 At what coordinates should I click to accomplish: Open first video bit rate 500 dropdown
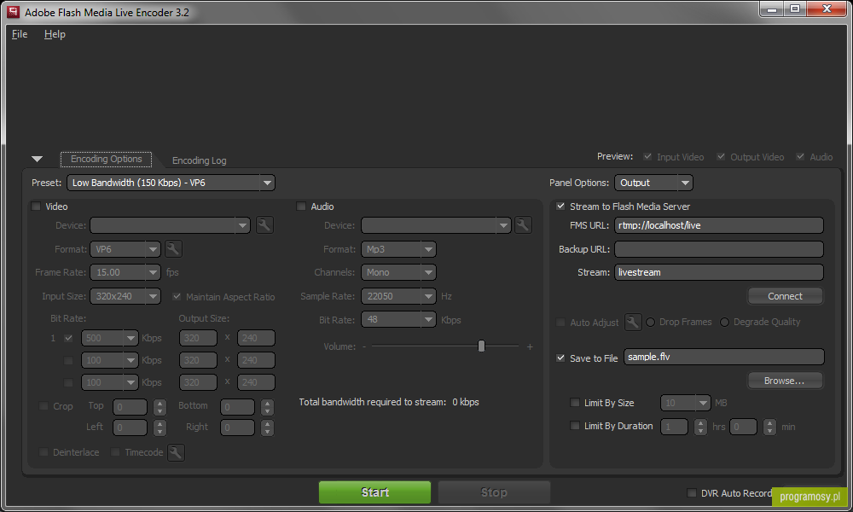click(x=109, y=338)
